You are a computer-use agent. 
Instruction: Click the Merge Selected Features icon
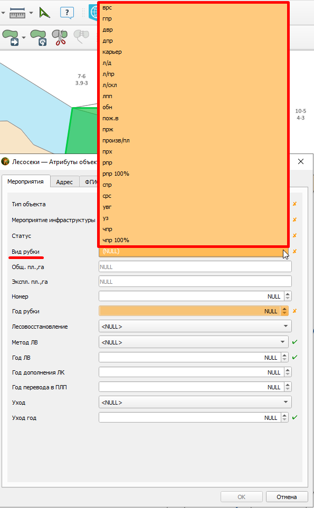click(x=81, y=36)
